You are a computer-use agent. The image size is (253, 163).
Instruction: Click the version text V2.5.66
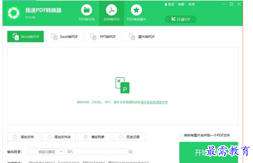[x=30, y=17]
